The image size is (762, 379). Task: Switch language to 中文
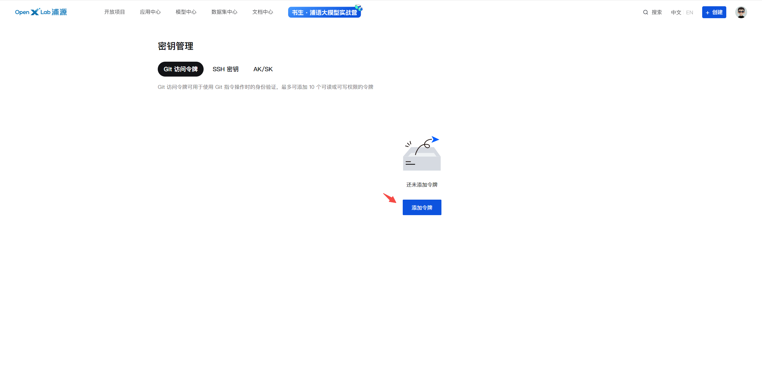[676, 13]
